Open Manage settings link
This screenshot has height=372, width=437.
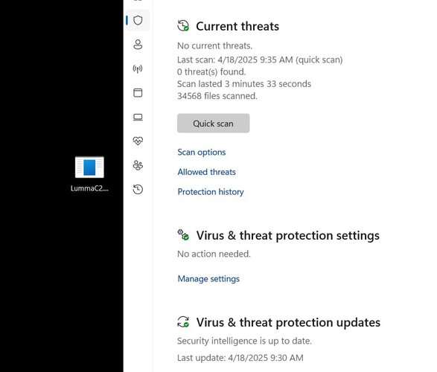(208, 278)
